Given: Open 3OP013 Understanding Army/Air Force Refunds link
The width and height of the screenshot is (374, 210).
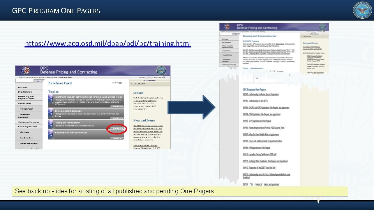Looking at the screenshot, I should [x=266, y=176].
